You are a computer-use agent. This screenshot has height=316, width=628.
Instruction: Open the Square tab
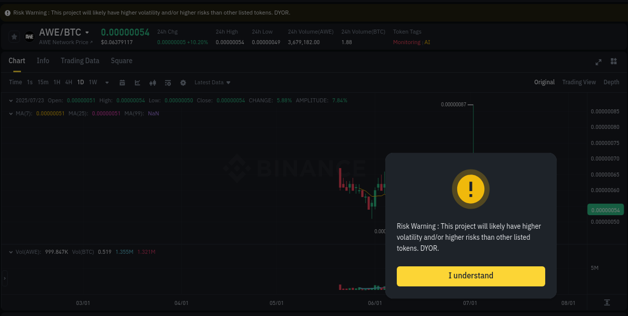pyautogui.click(x=121, y=61)
